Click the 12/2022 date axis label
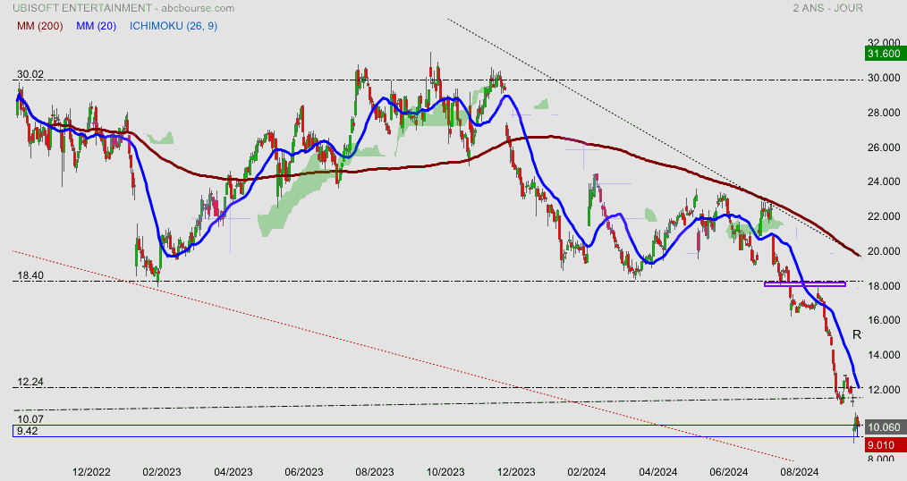Screen dimensions: 907x481 coord(91,472)
